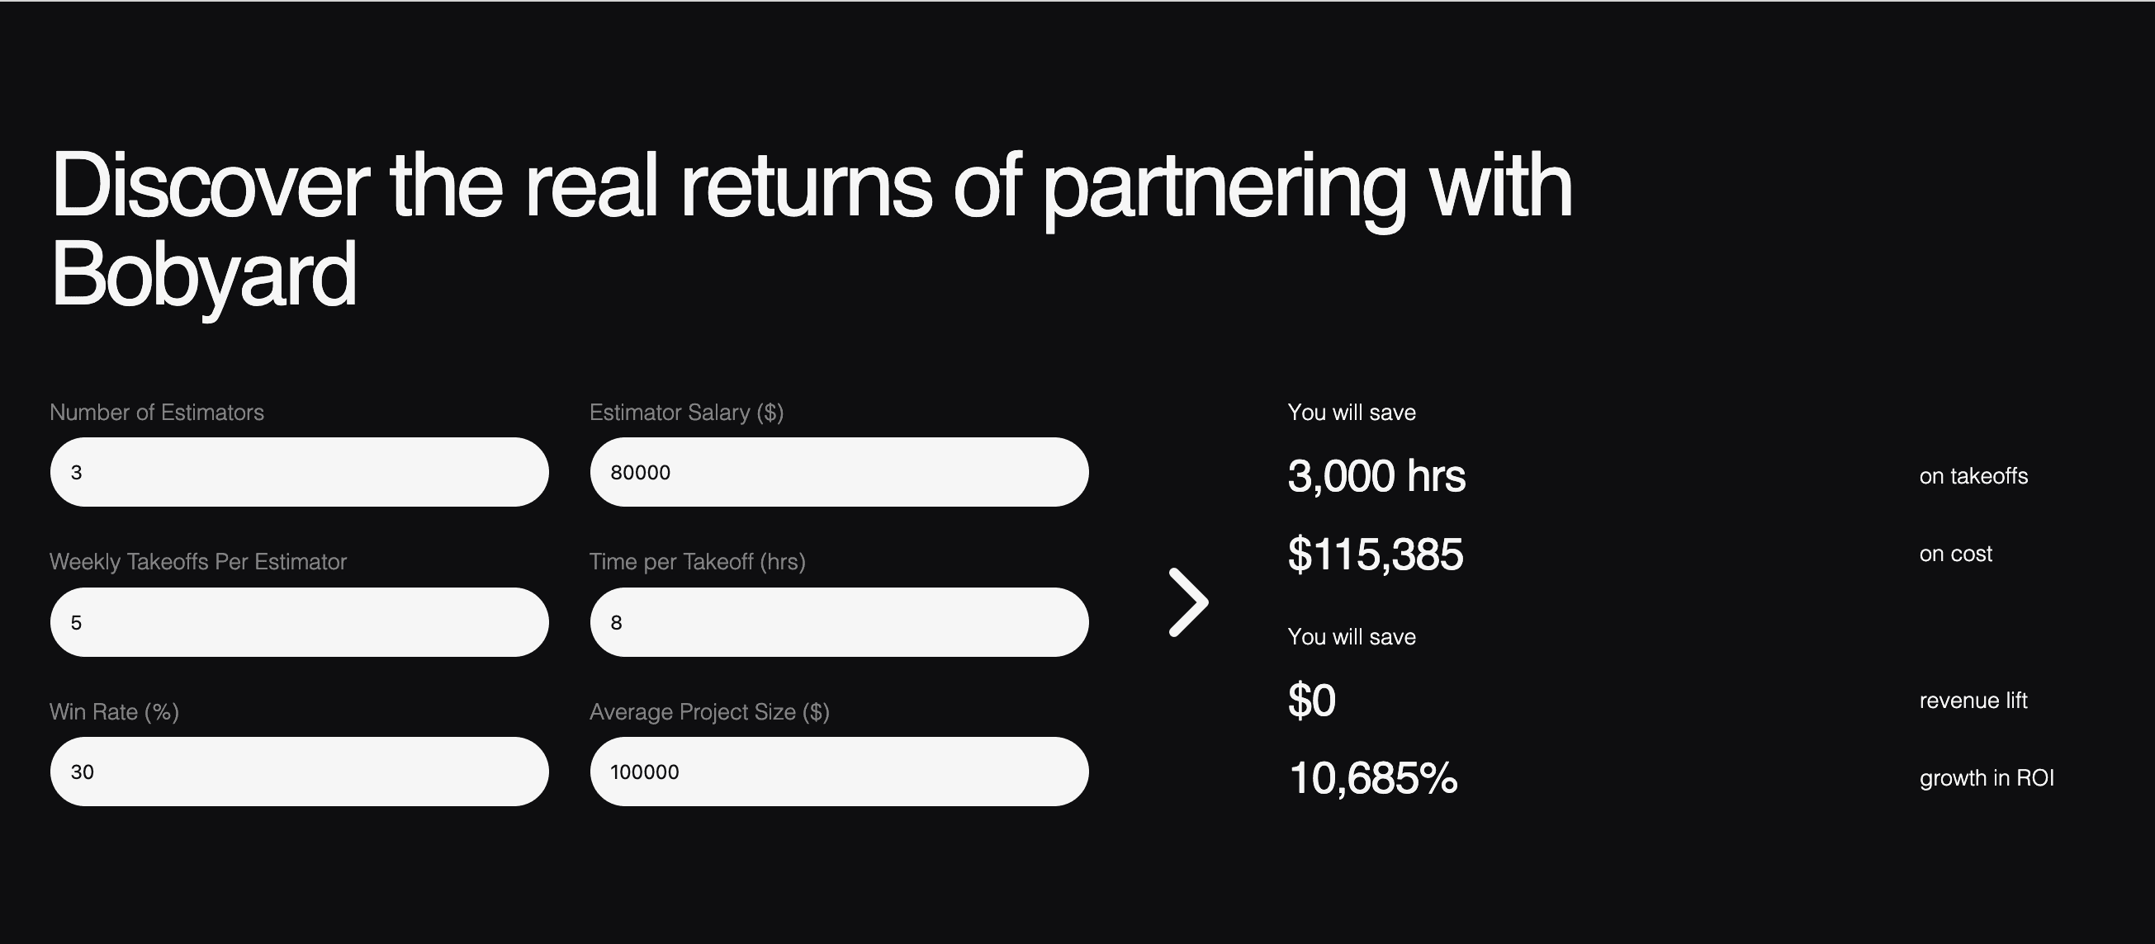Select the Estimator Salary ($) label

coord(687,412)
